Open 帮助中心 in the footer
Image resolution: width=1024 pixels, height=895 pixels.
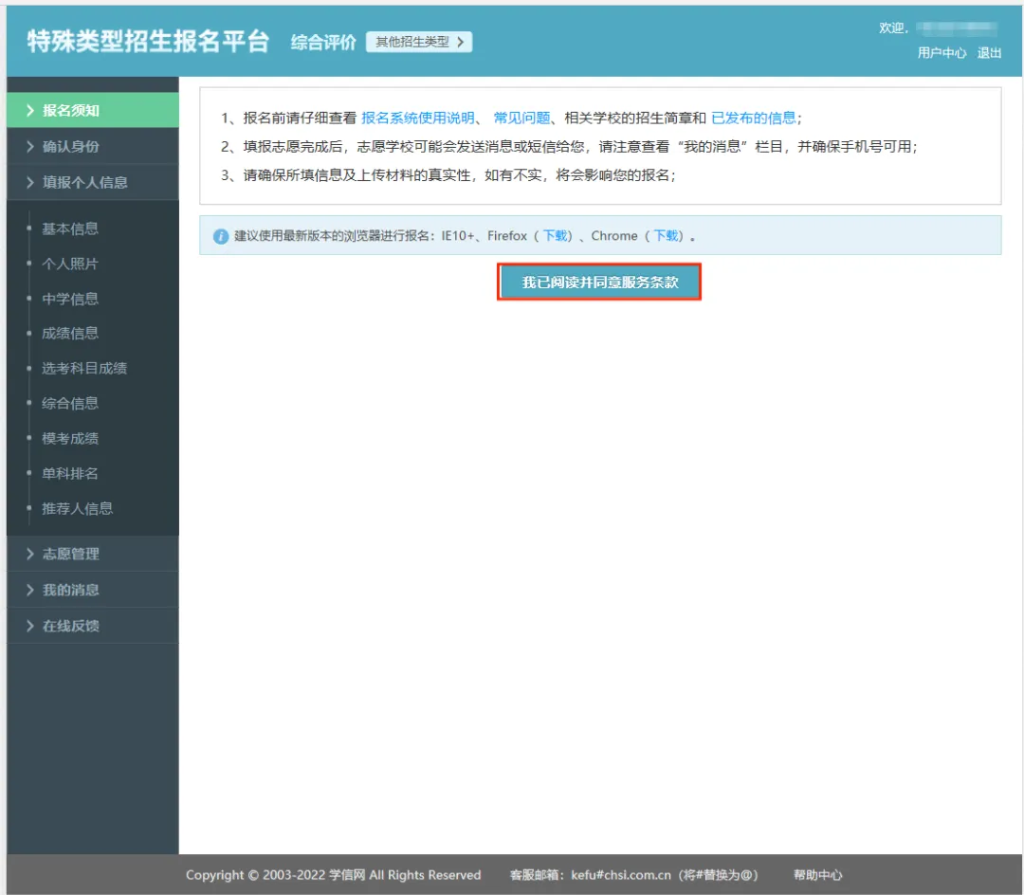(x=817, y=875)
